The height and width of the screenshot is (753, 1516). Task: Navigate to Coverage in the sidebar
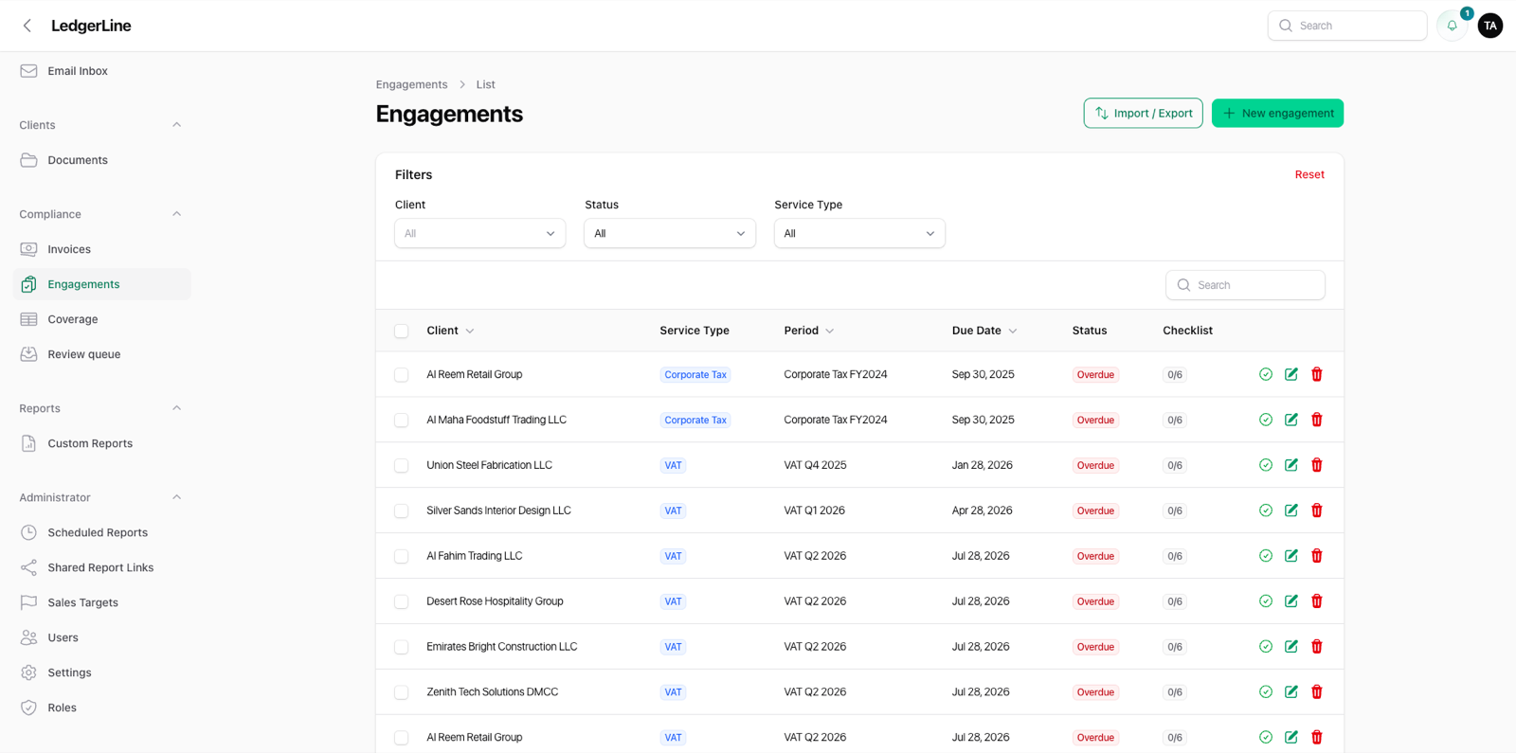point(101,319)
